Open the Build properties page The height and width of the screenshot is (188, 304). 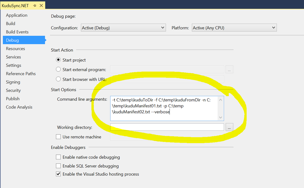(10, 23)
